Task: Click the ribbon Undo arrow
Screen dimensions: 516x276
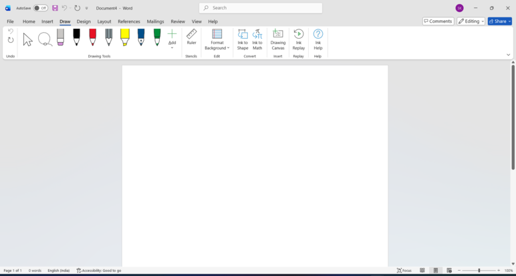Action: tap(11, 31)
